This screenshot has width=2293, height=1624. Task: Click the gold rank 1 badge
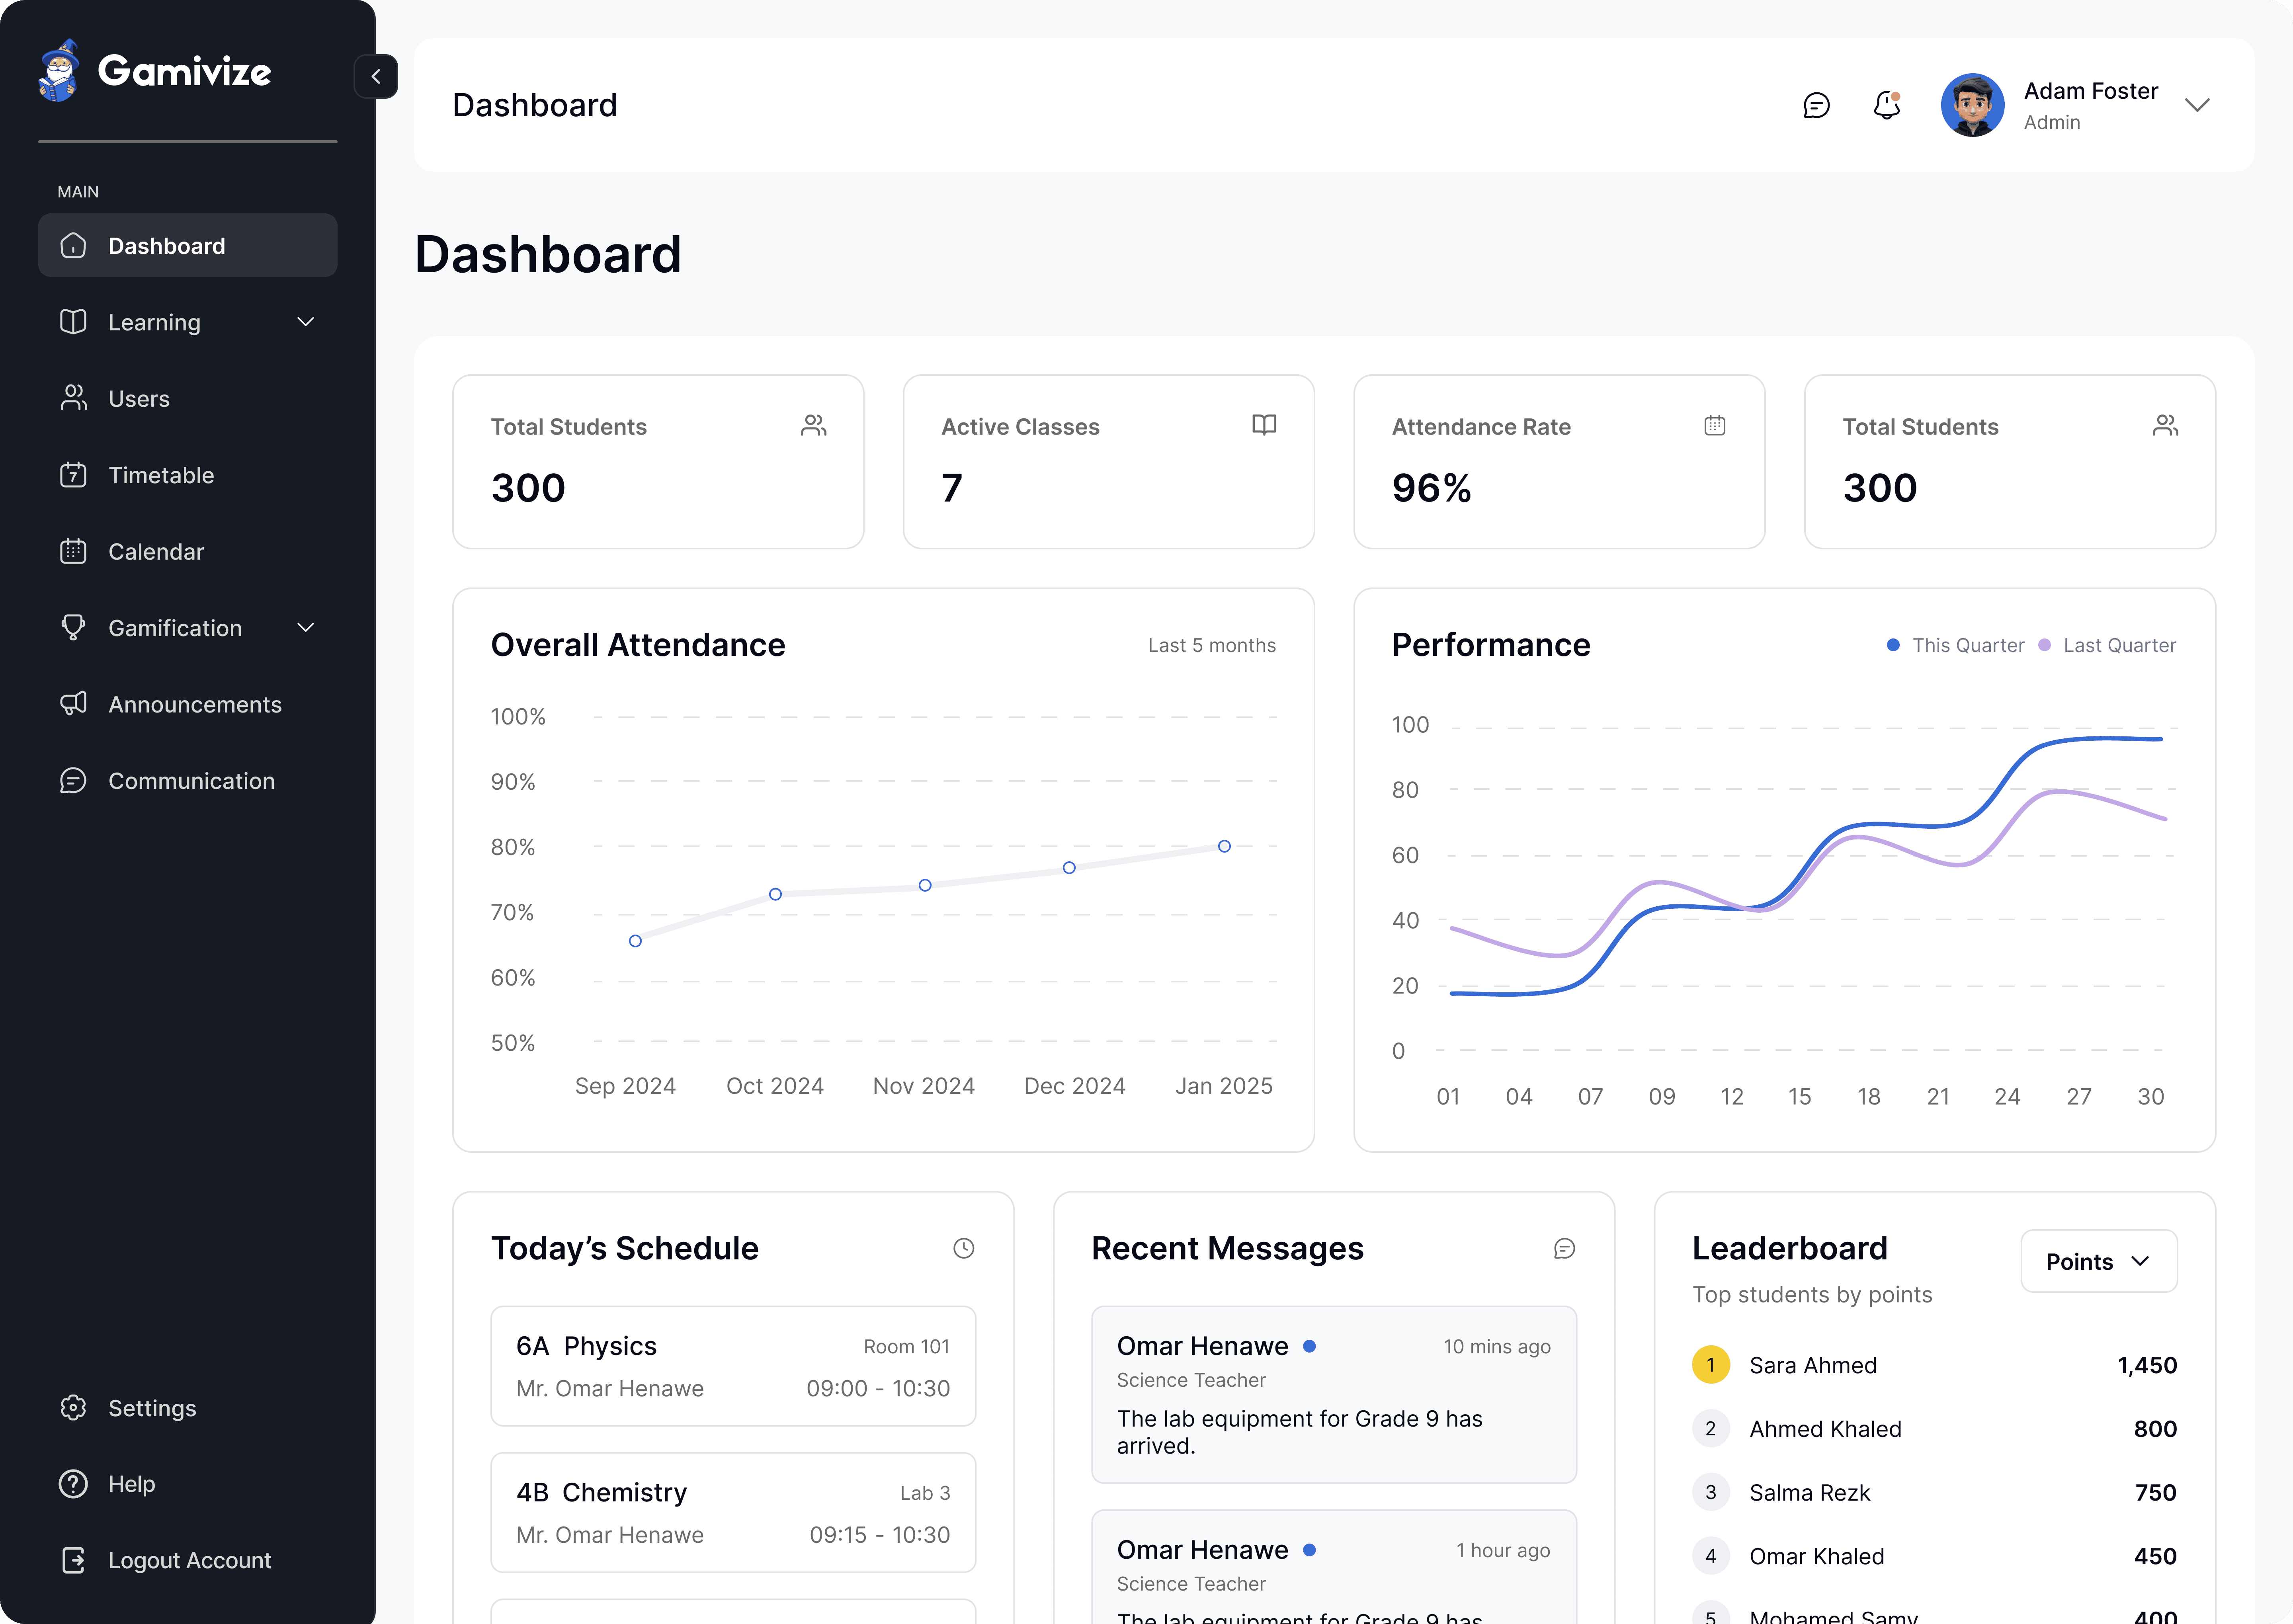(x=1711, y=1365)
